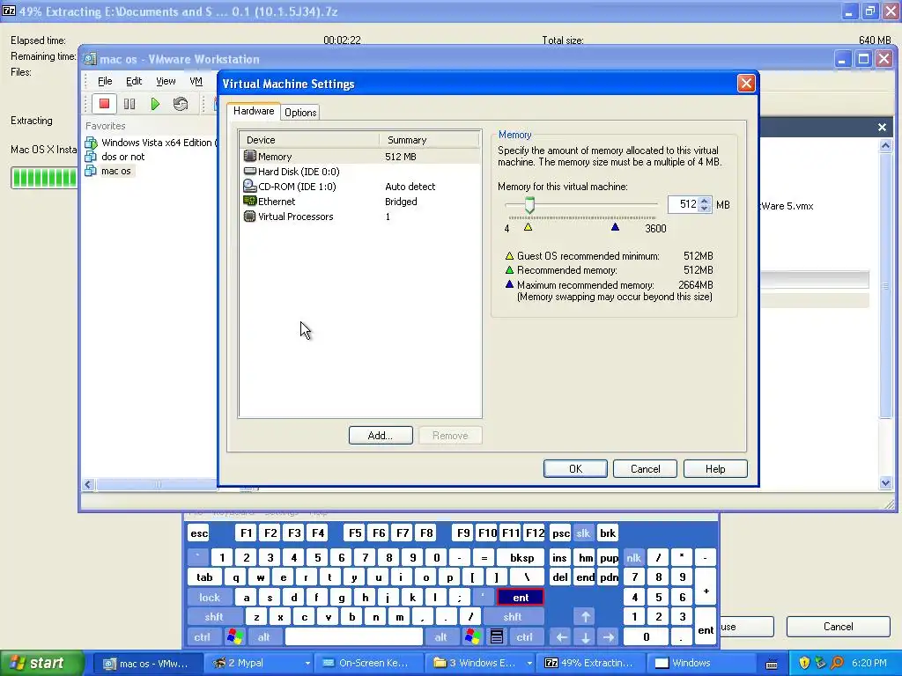Select CD-ROM (IDE 1:0) device
The width and height of the screenshot is (902, 676).
(x=359, y=187)
